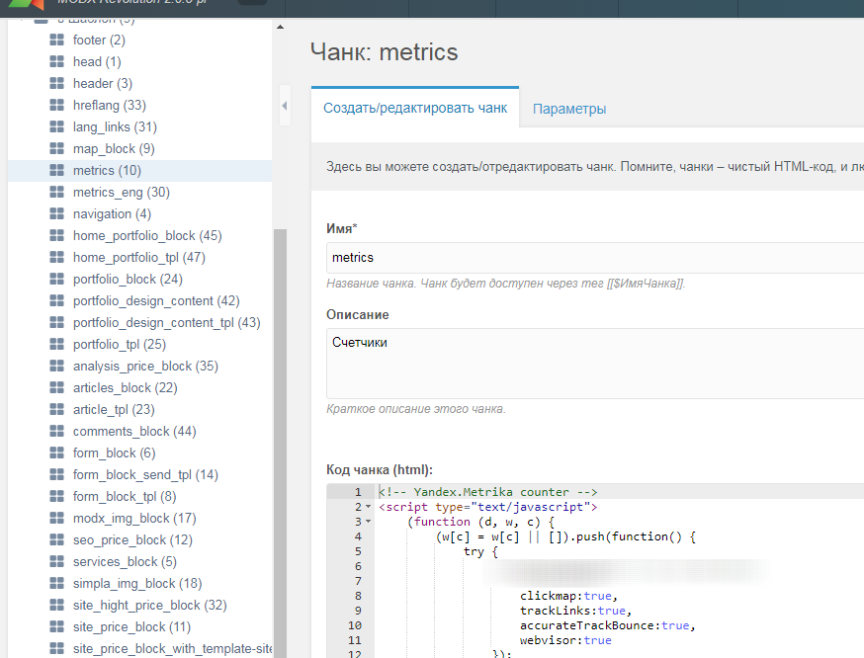Click the chunk icon beside home_portfolio_block (45)
The image size is (864, 658).
[56, 236]
